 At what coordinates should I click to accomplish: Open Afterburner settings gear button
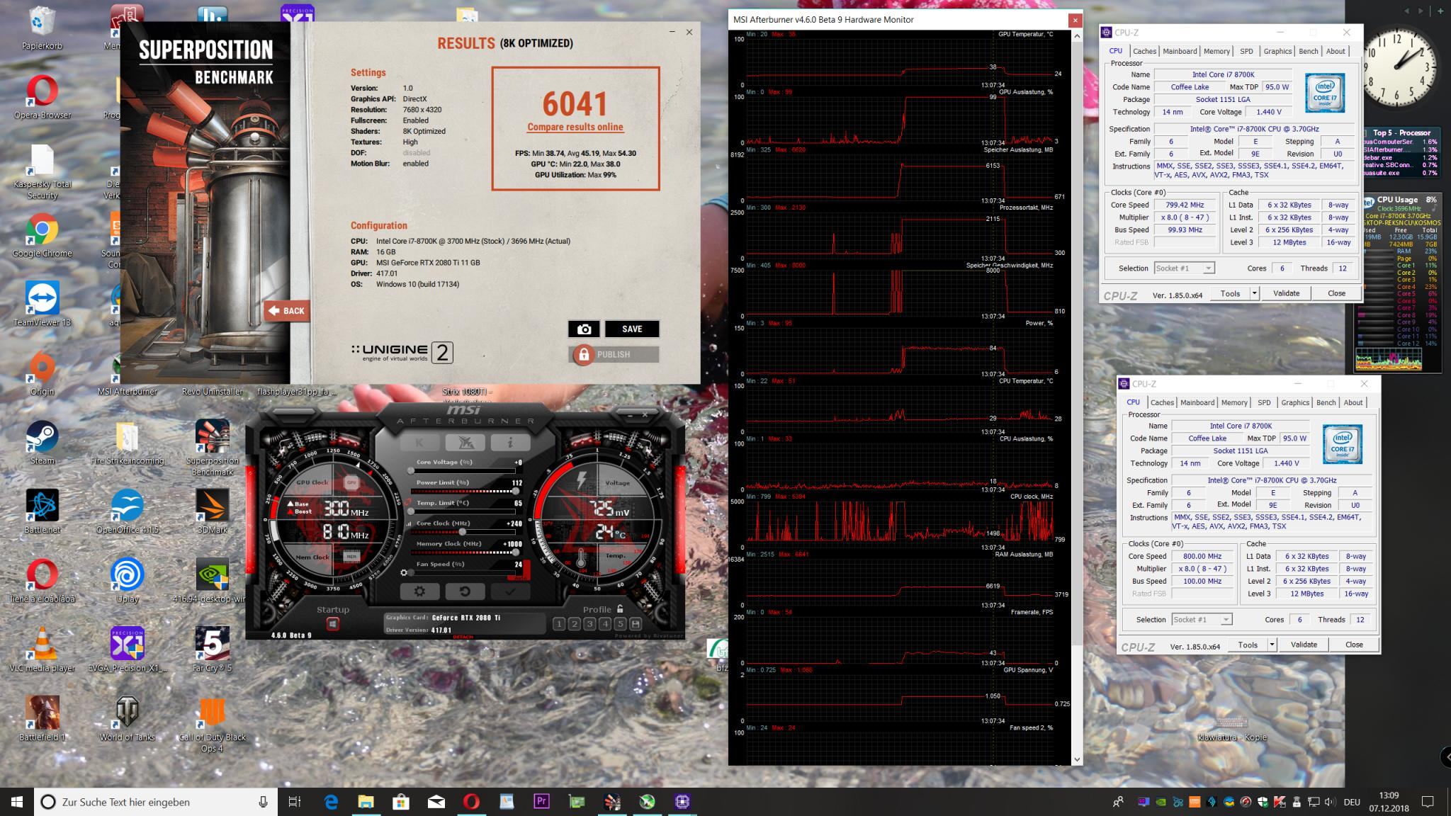(x=419, y=591)
